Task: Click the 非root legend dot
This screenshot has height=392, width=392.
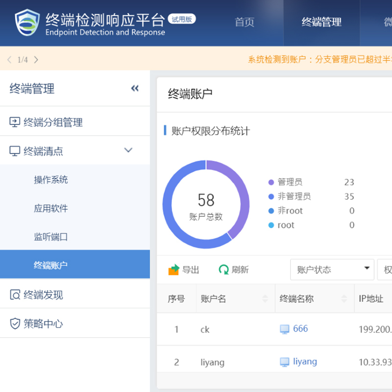Action: click(271, 211)
